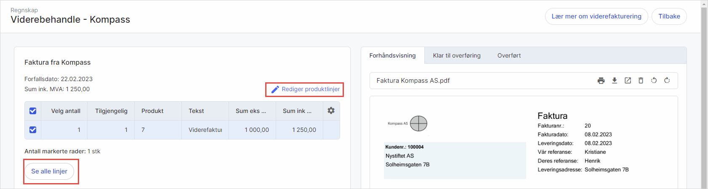
Task: Click the Velg antall cell in first row
Action: pos(65,130)
